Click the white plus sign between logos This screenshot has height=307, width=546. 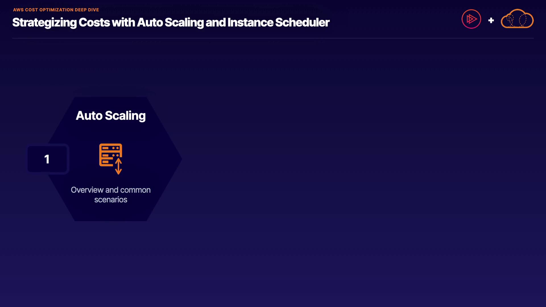point(491,20)
